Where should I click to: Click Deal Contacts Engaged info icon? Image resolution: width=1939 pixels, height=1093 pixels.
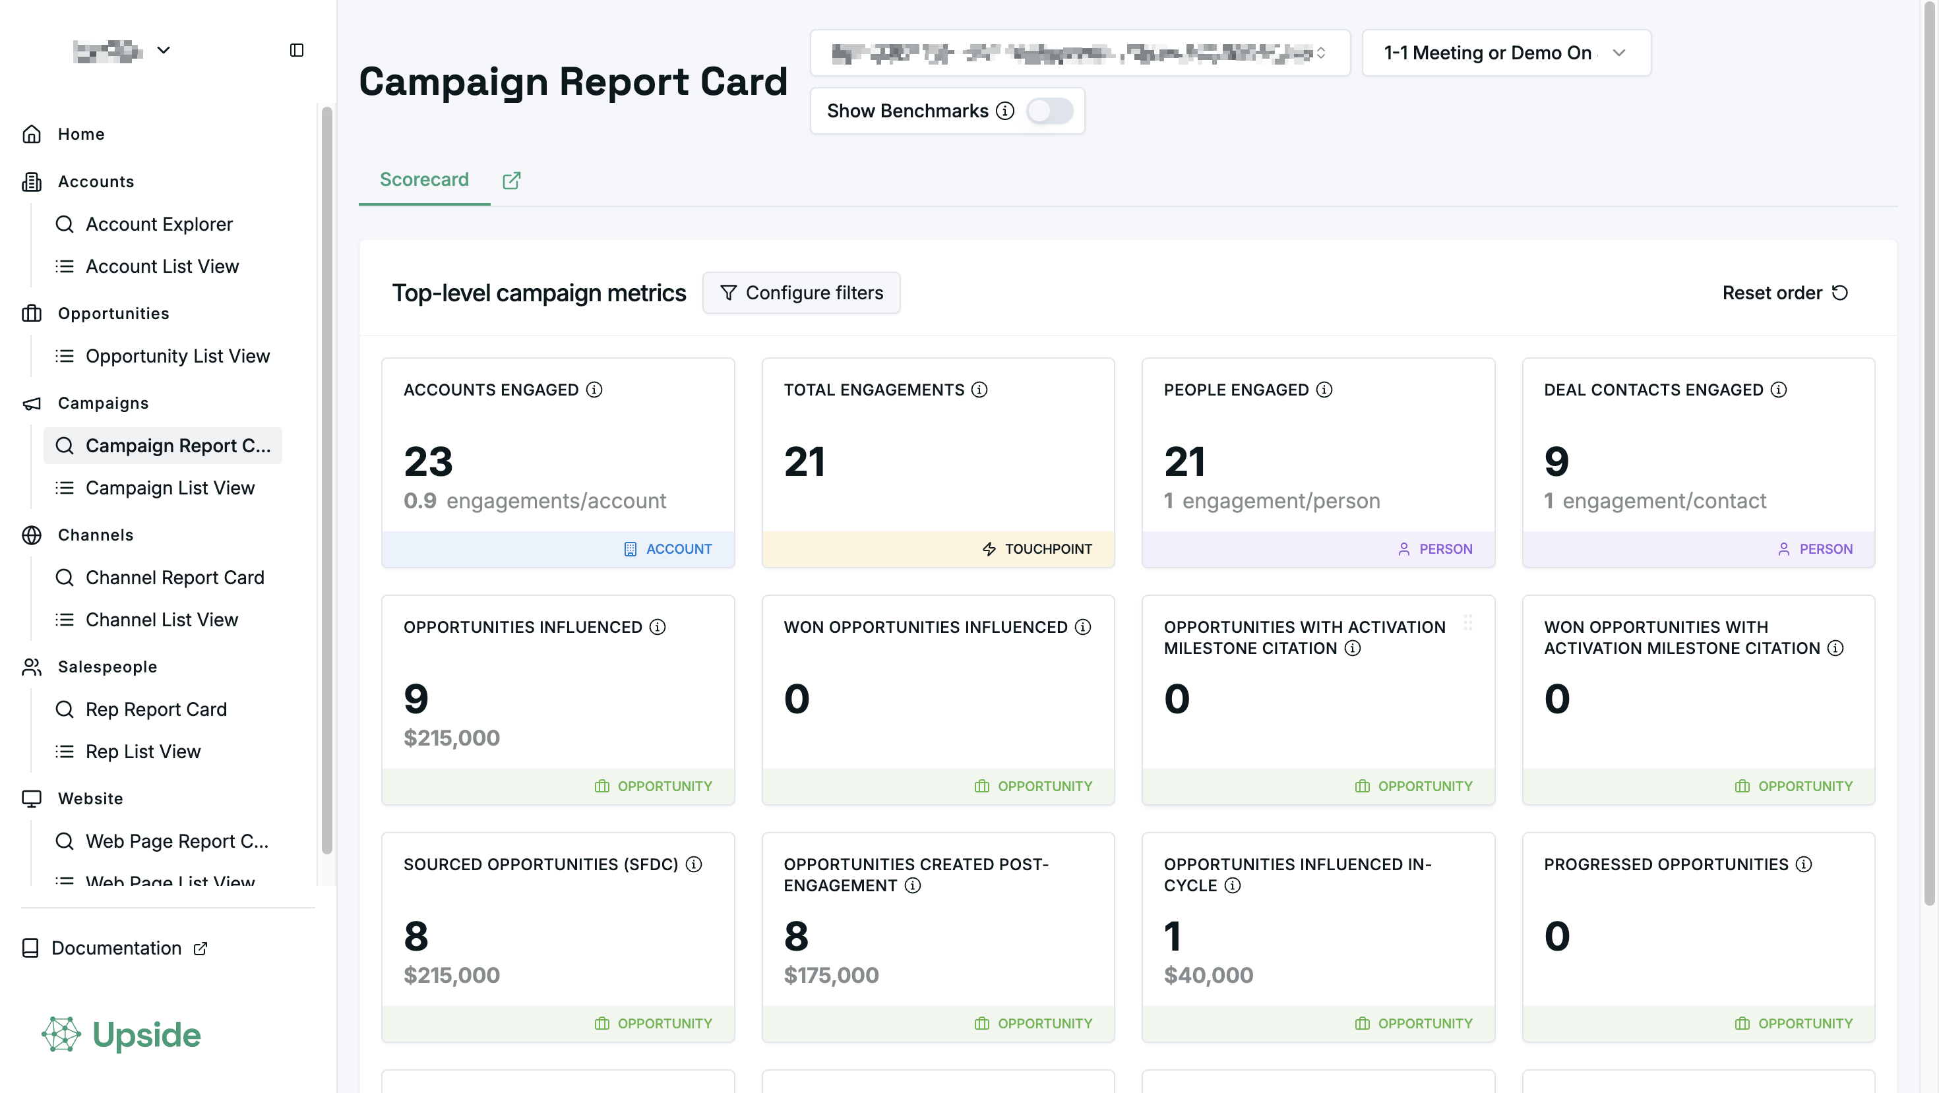click(1778, 390)
